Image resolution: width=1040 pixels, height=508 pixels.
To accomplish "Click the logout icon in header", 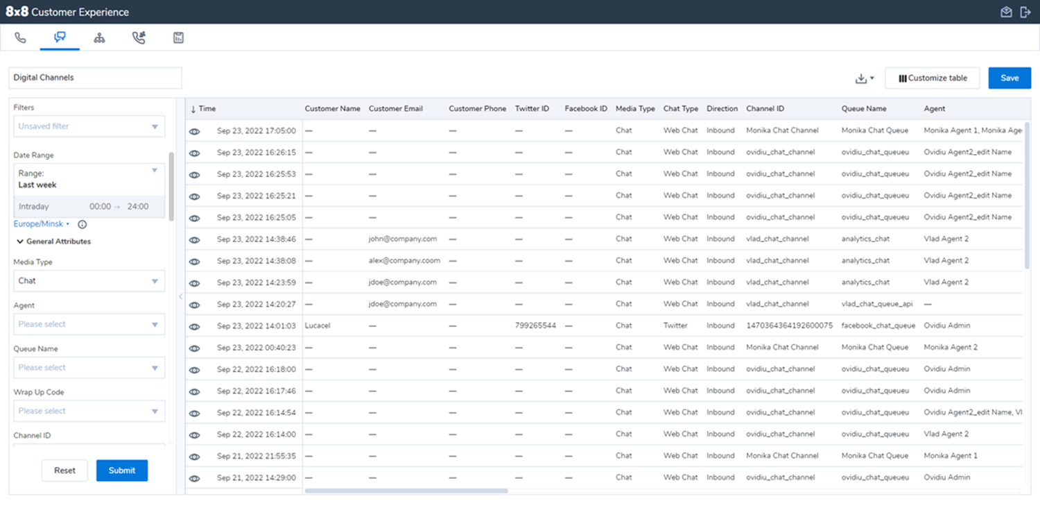I will 1025,12.
